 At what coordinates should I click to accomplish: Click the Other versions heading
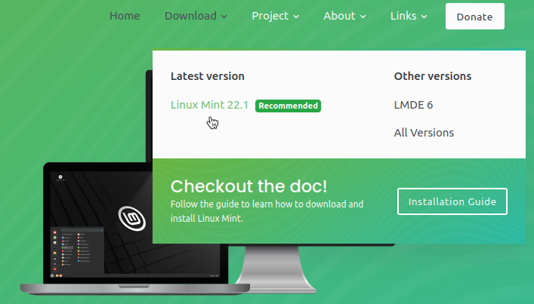pos(433,76)
